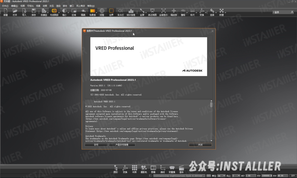Screen dimensions: 297x178
Task: Open 变量集 (Variant Sets) bottom icon
Action: click(x=172, y=169)
